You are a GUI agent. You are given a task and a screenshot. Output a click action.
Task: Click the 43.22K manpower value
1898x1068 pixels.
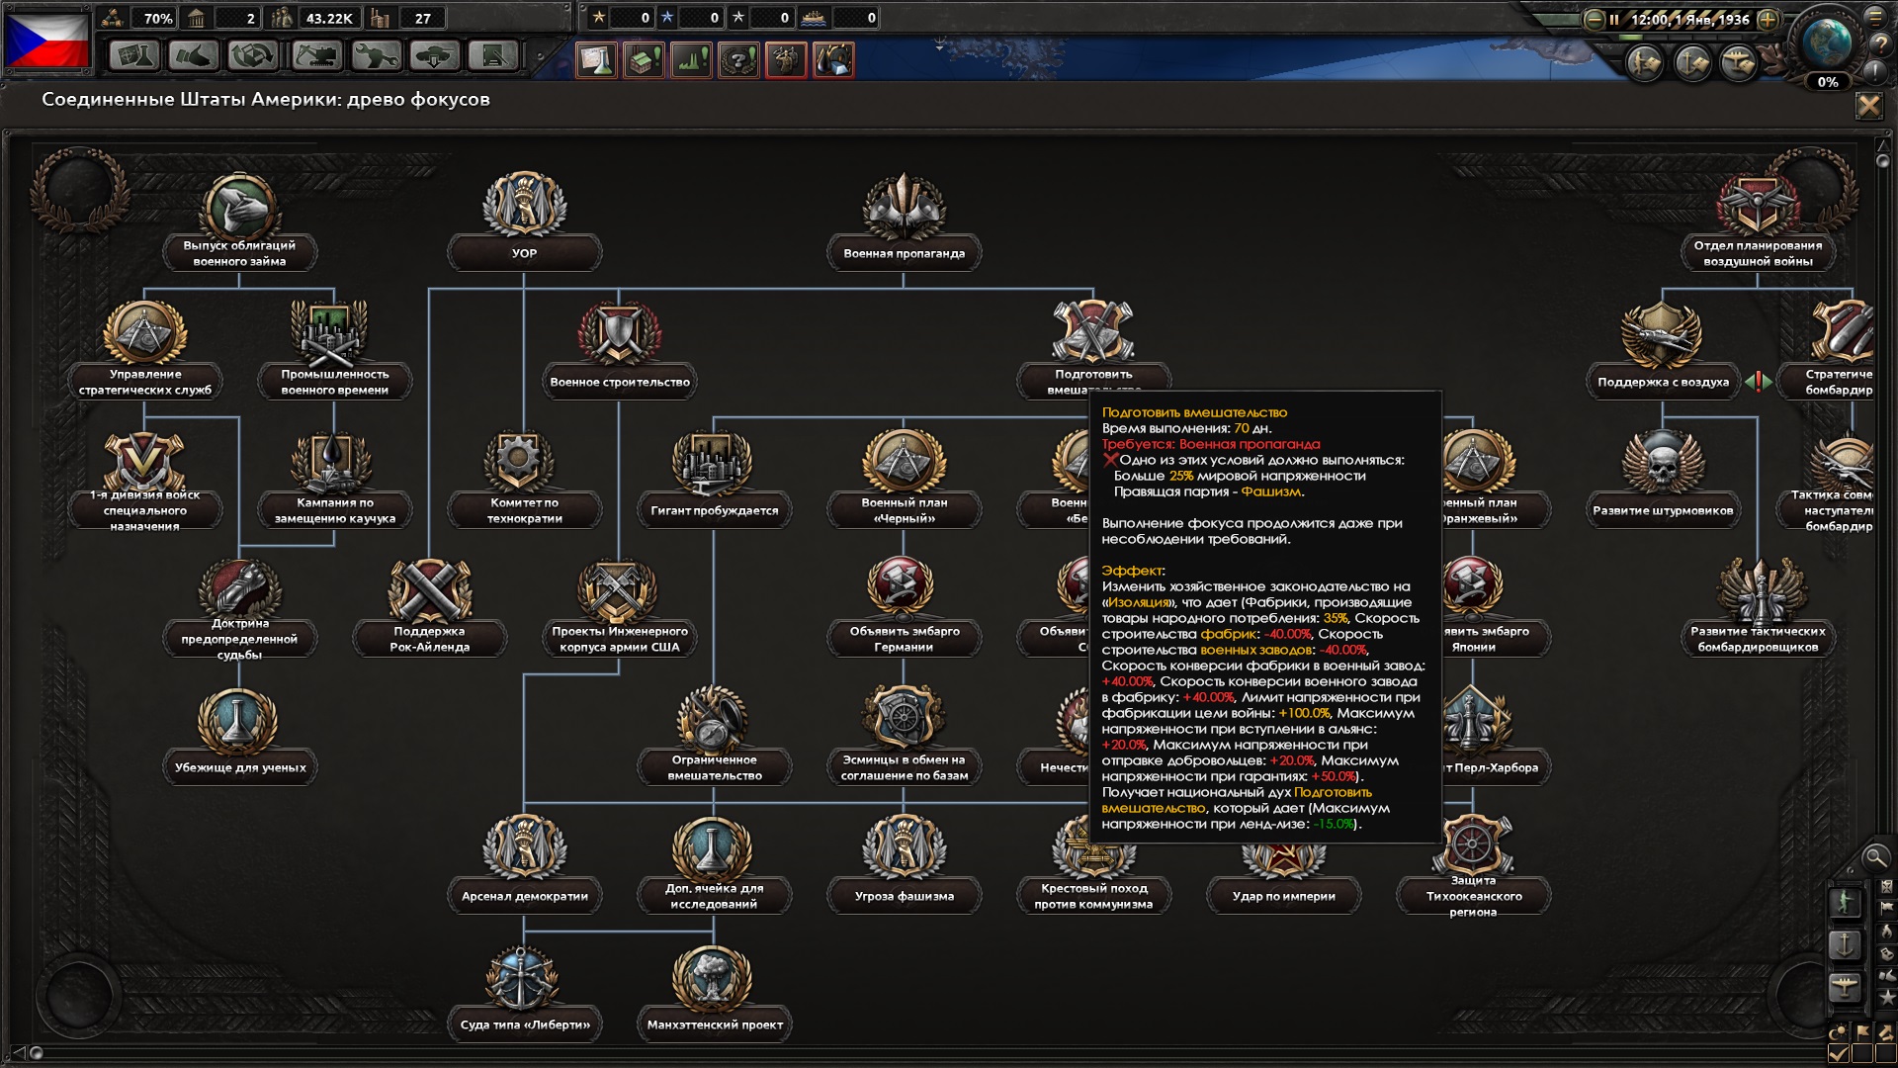pyautogui.click(x=329, y=18)
